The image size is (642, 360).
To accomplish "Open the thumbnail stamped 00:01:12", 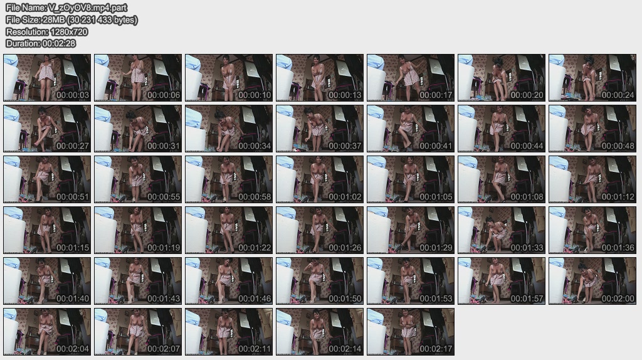I will [x=592, y=179].
